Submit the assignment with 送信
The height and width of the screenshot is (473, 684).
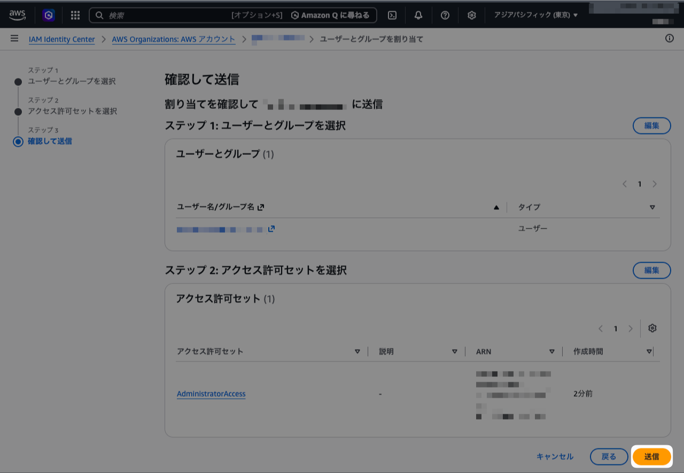pyautogui.click(x=651, y=456)
